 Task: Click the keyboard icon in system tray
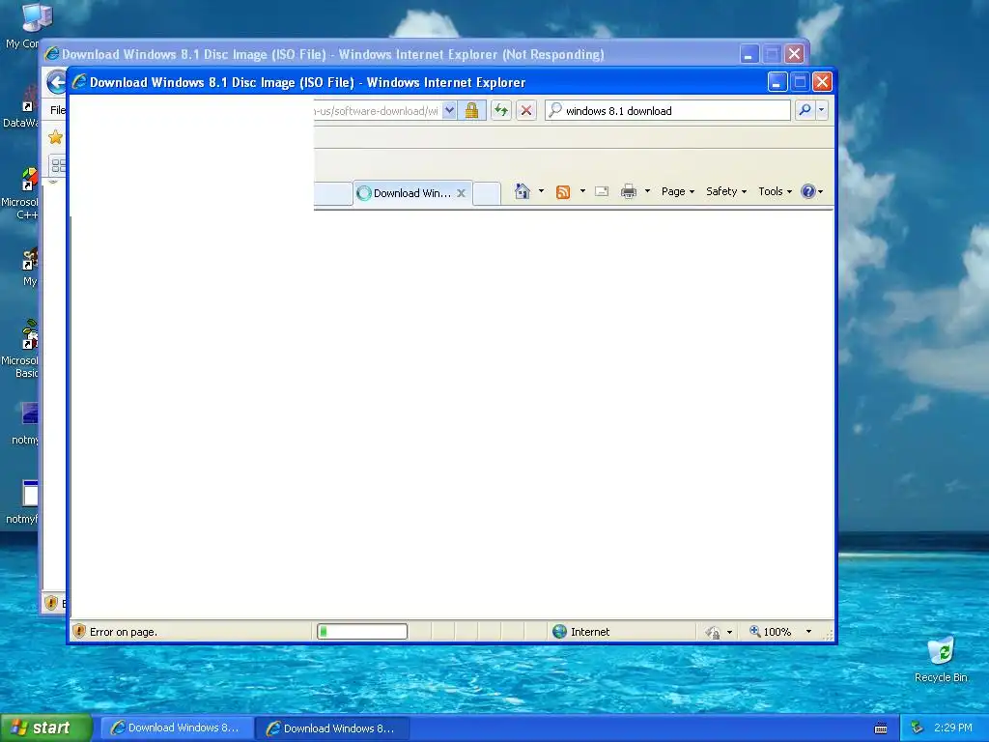(x=881, y=728)
